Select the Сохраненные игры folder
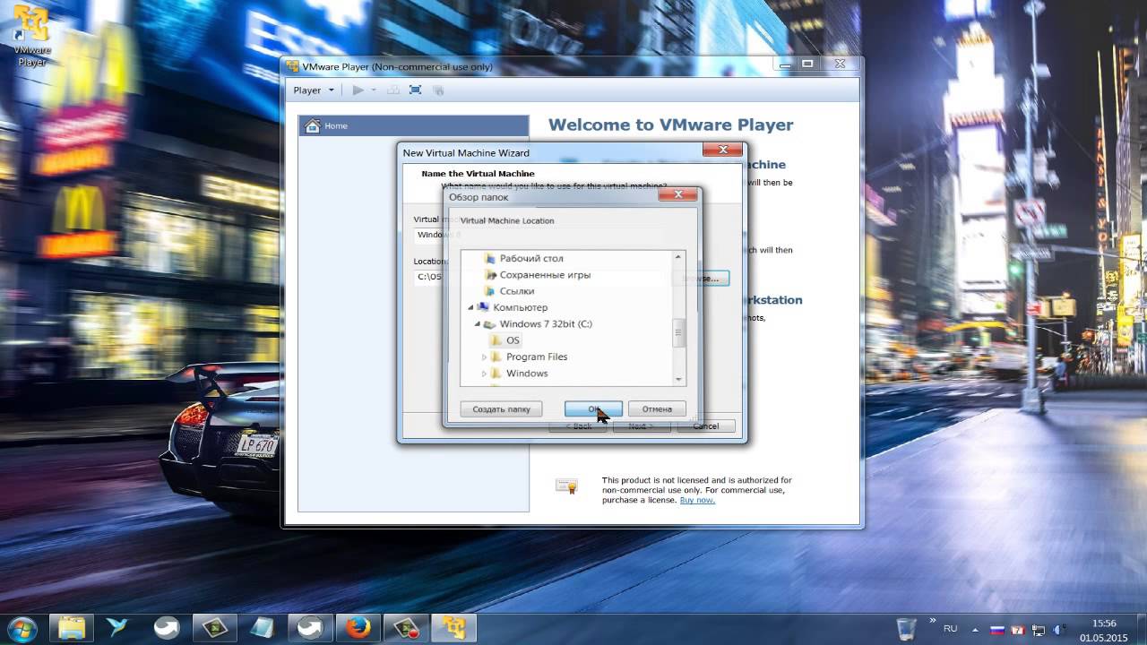 coord(545,275)
